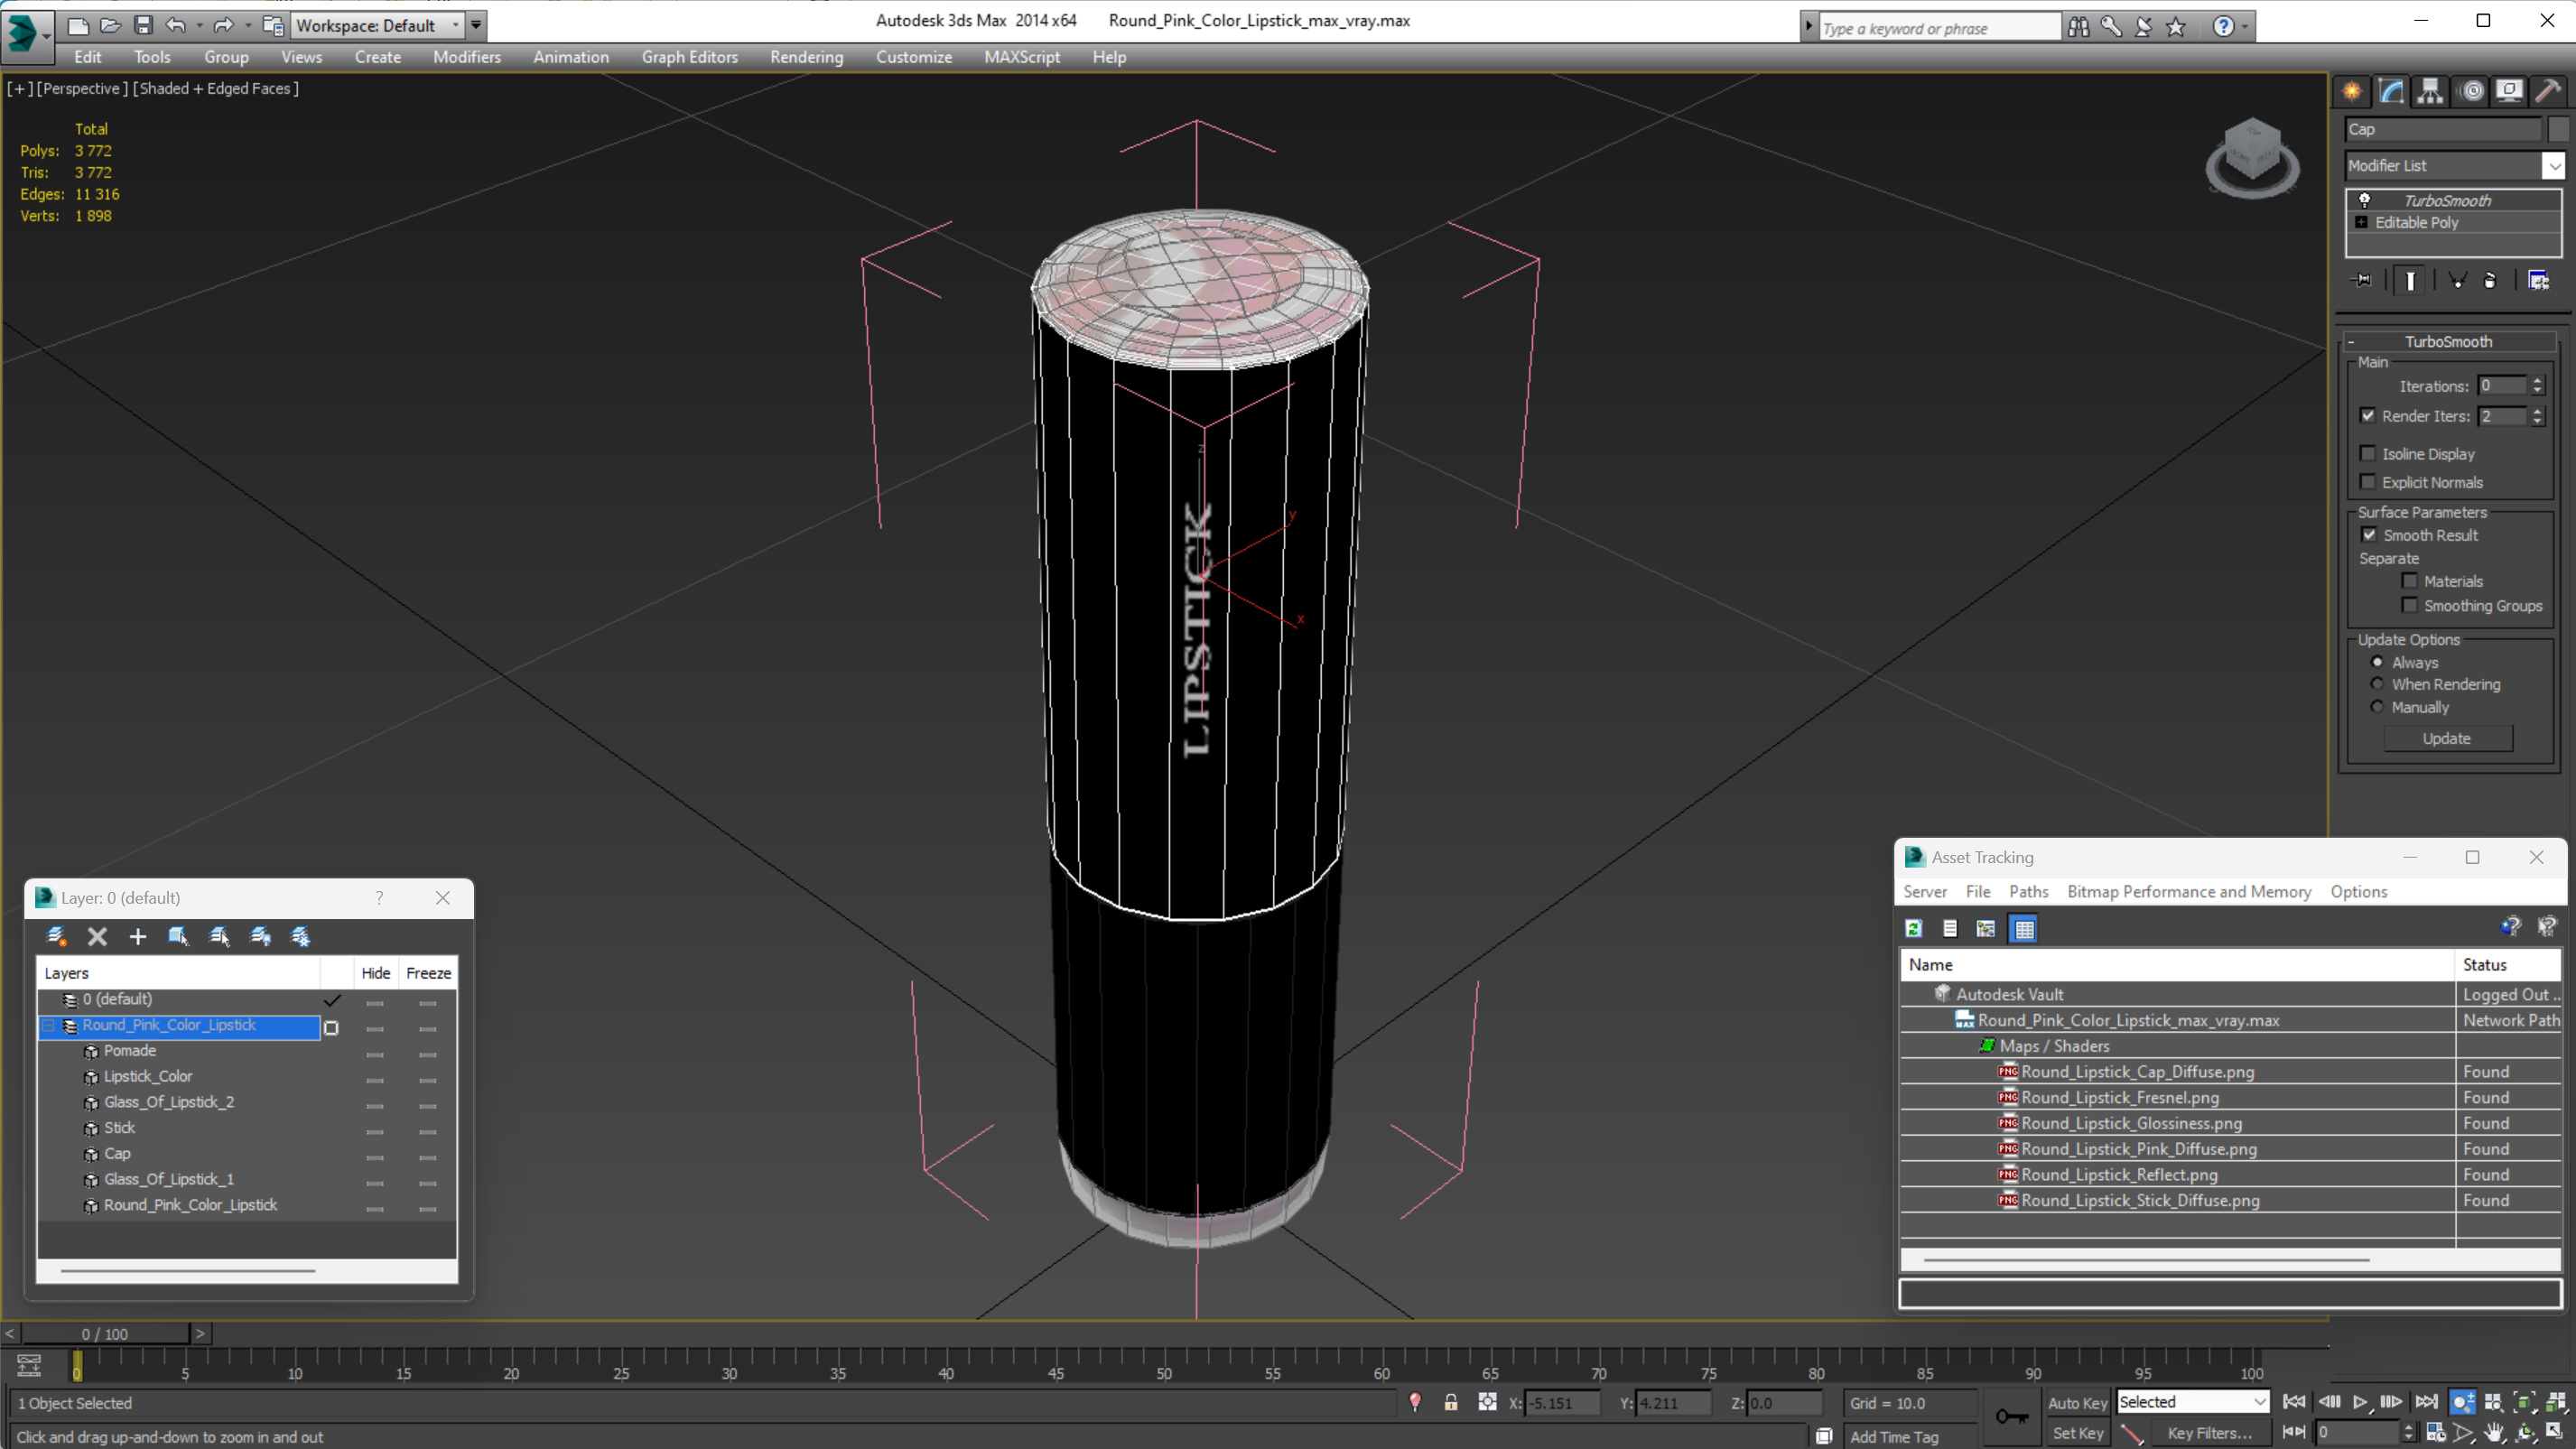
Task: Uncheck the Smooth Result checkbox
Action: pos(2369,535)
